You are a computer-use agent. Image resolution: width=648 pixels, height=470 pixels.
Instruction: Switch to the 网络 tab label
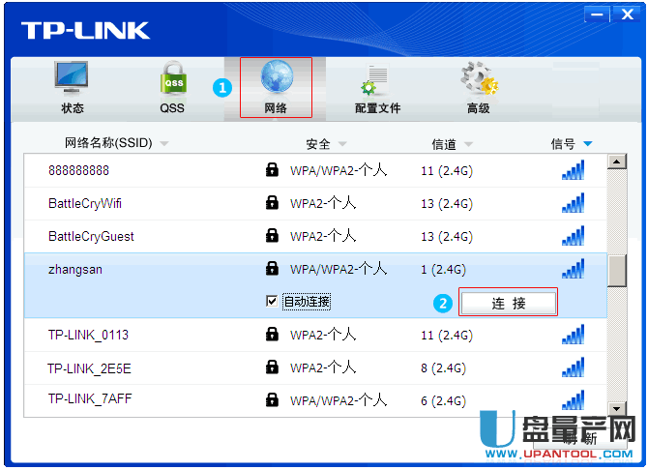click(x=276, y=108)
